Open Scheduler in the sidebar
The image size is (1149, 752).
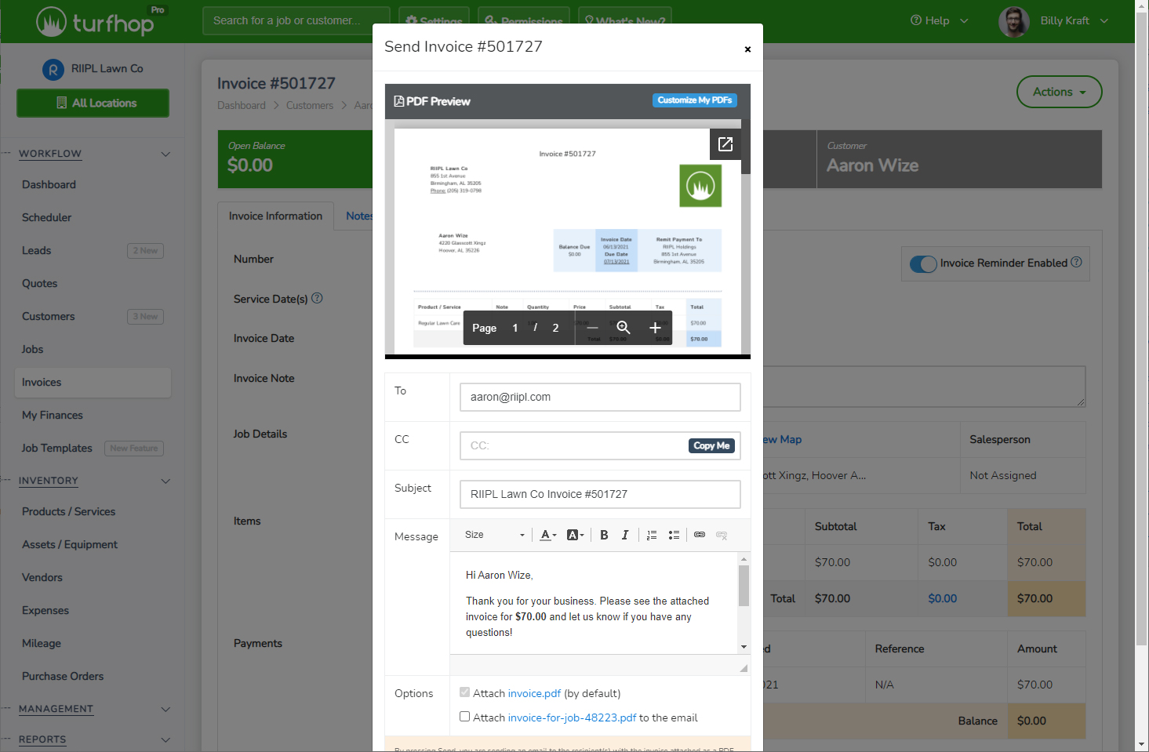[x=46, y=217]
